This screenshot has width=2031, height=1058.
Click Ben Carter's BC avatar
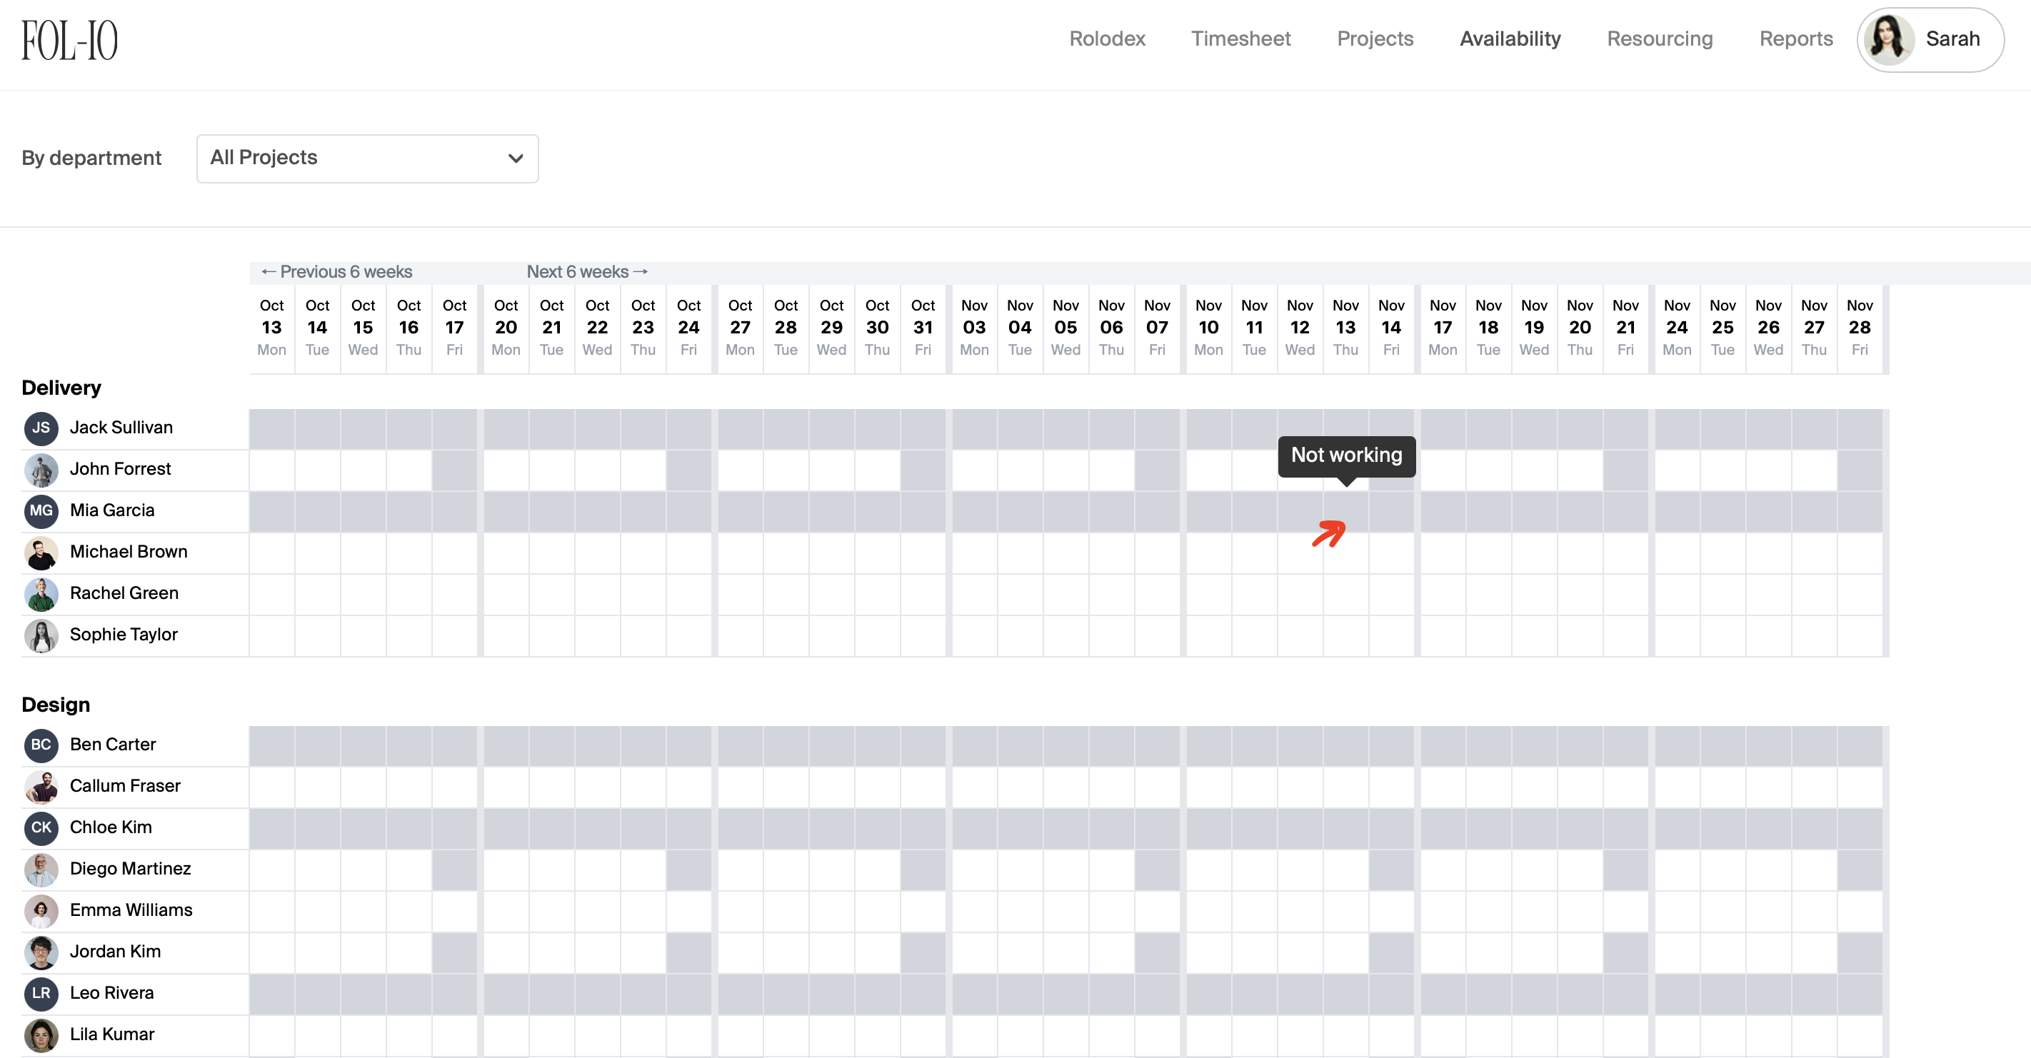click(x=41, y=745)
